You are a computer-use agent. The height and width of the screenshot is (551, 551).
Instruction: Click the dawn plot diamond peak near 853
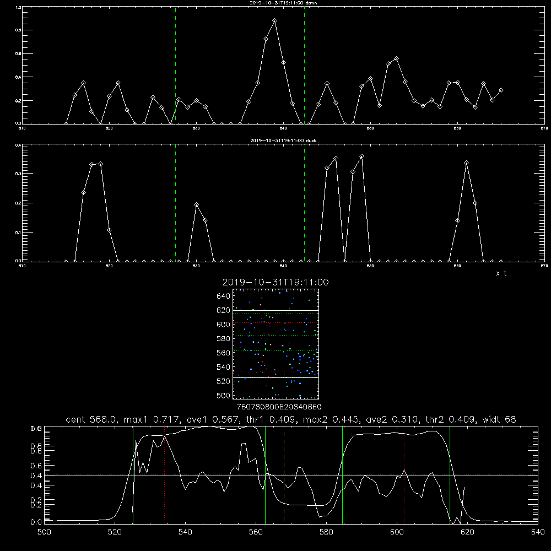(396, 59)
